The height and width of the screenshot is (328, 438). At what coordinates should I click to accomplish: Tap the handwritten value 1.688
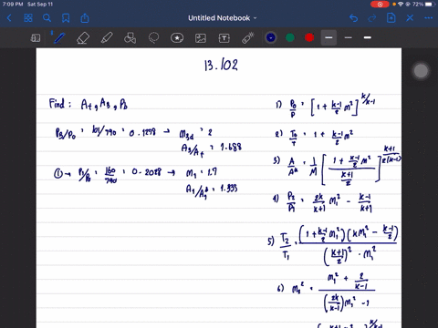pyautogui.click(x=231, y=147)
